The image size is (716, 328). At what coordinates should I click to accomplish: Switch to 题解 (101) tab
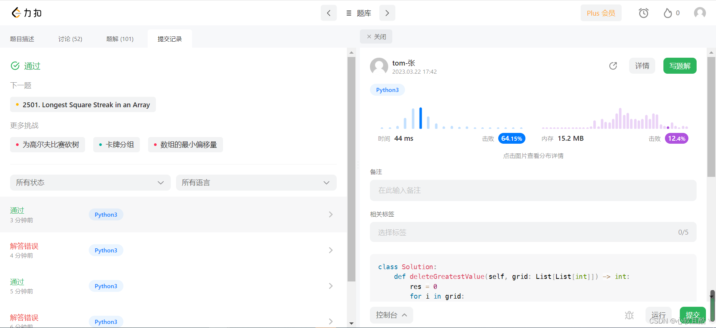tap(120, 39)
